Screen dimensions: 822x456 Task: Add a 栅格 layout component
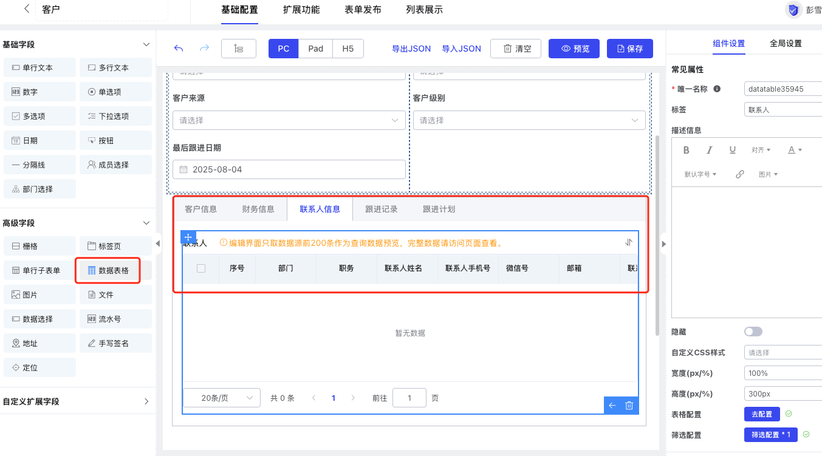pos(40,246)
